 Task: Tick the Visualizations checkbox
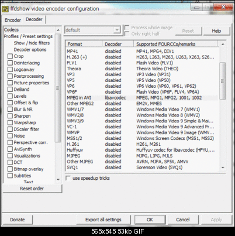click(10, 156)
